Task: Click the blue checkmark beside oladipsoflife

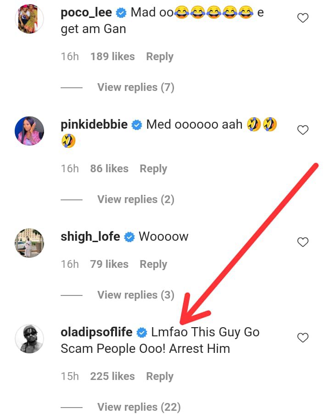Action: pyautogui.click(x=141, y=332)
